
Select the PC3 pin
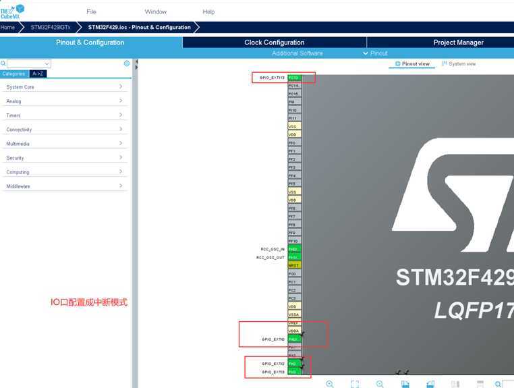(x=294, y=298)
